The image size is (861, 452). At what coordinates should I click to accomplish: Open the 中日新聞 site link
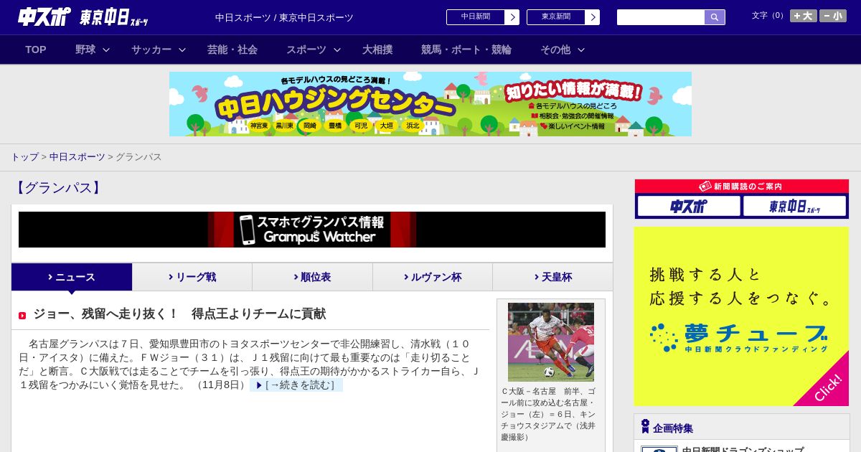tap(476, 17)
